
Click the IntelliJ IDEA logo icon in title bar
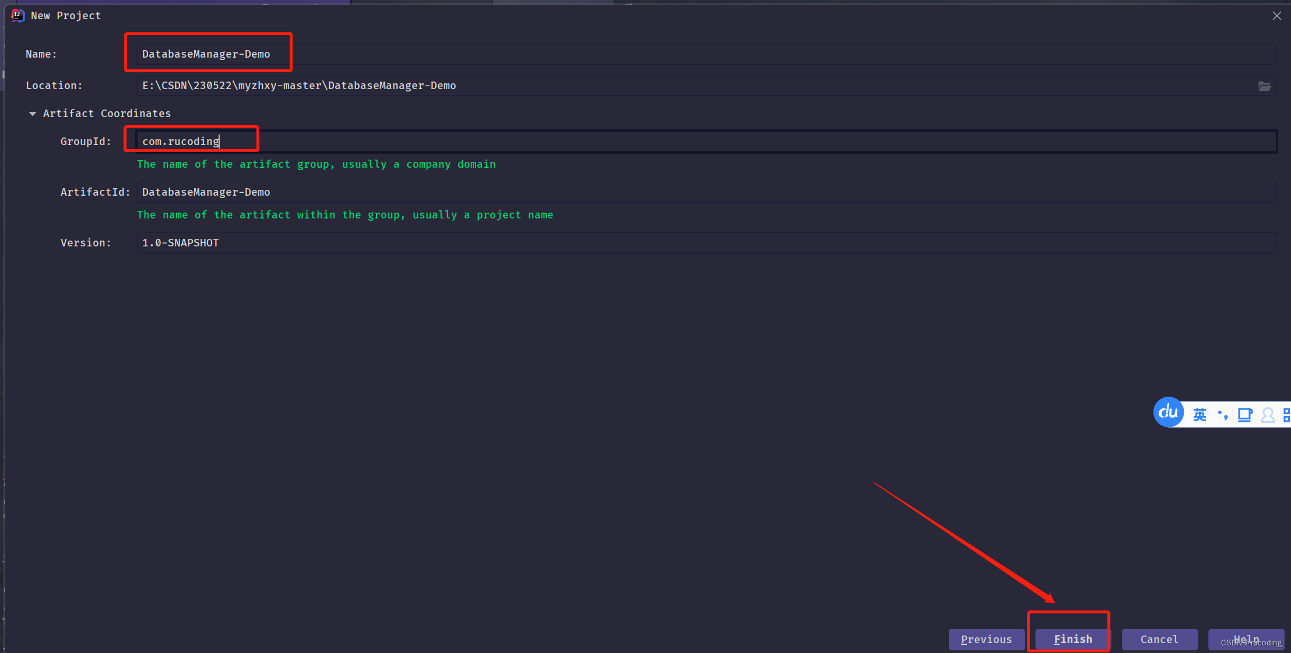17,15
